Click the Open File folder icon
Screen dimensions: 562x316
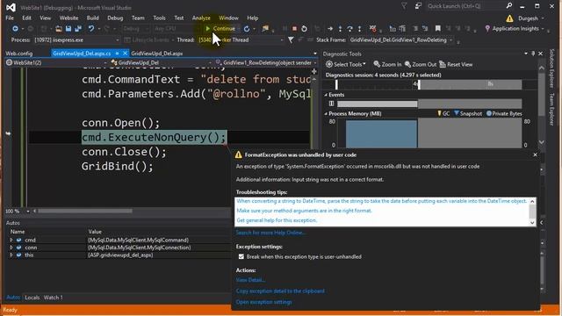[x=59, y=29]
